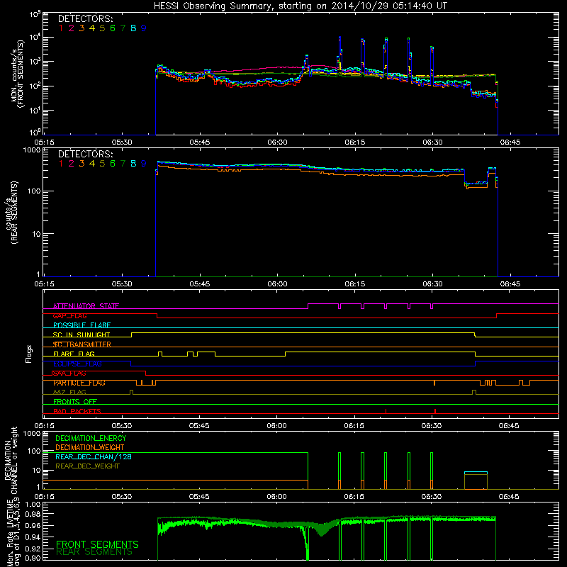Click the REAR_DEC_WEIGHT legend entry

(x=87, y=466)
